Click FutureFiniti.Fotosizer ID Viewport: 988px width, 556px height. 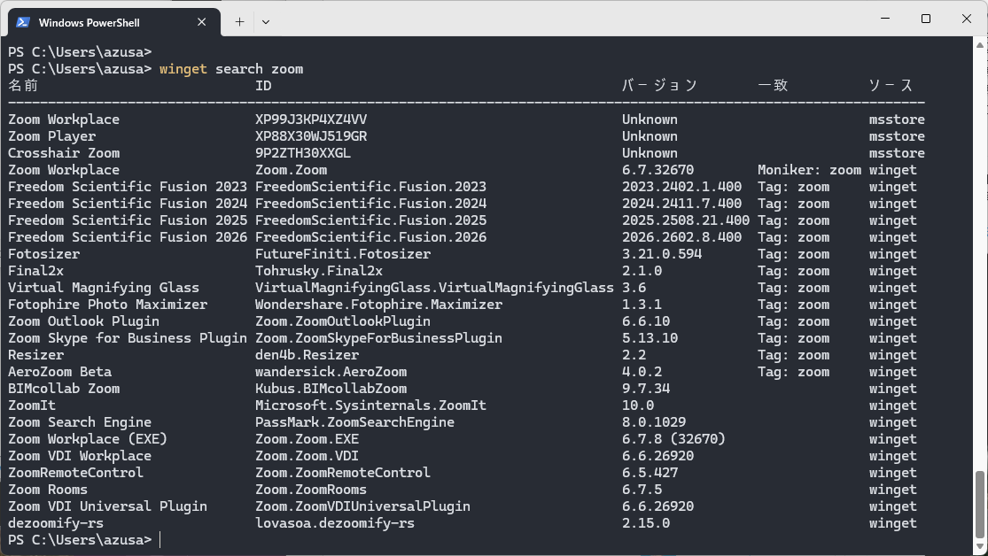click(x=343, y=254)
